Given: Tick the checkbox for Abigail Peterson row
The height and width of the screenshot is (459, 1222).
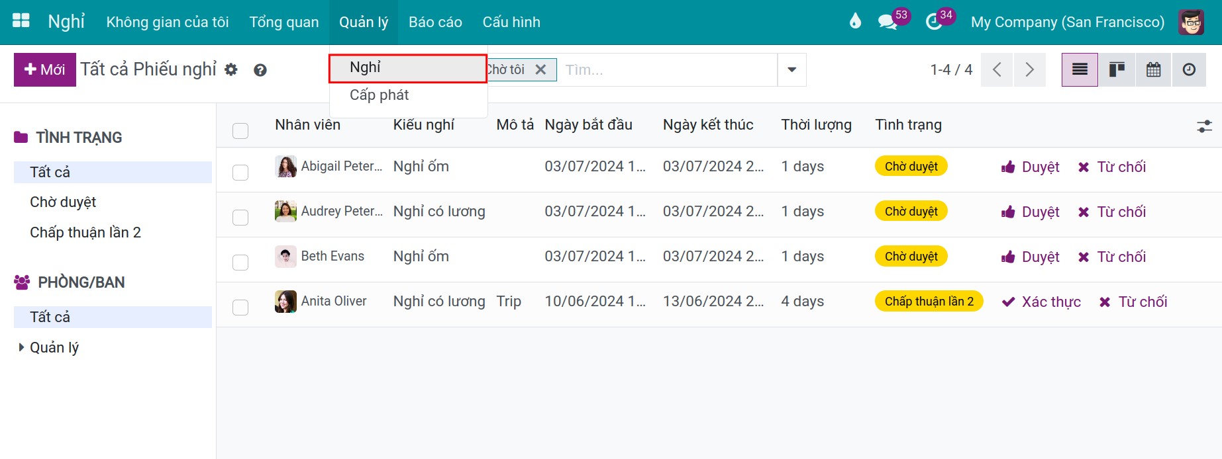Looking at the screenshot, I should pos(240,173).
